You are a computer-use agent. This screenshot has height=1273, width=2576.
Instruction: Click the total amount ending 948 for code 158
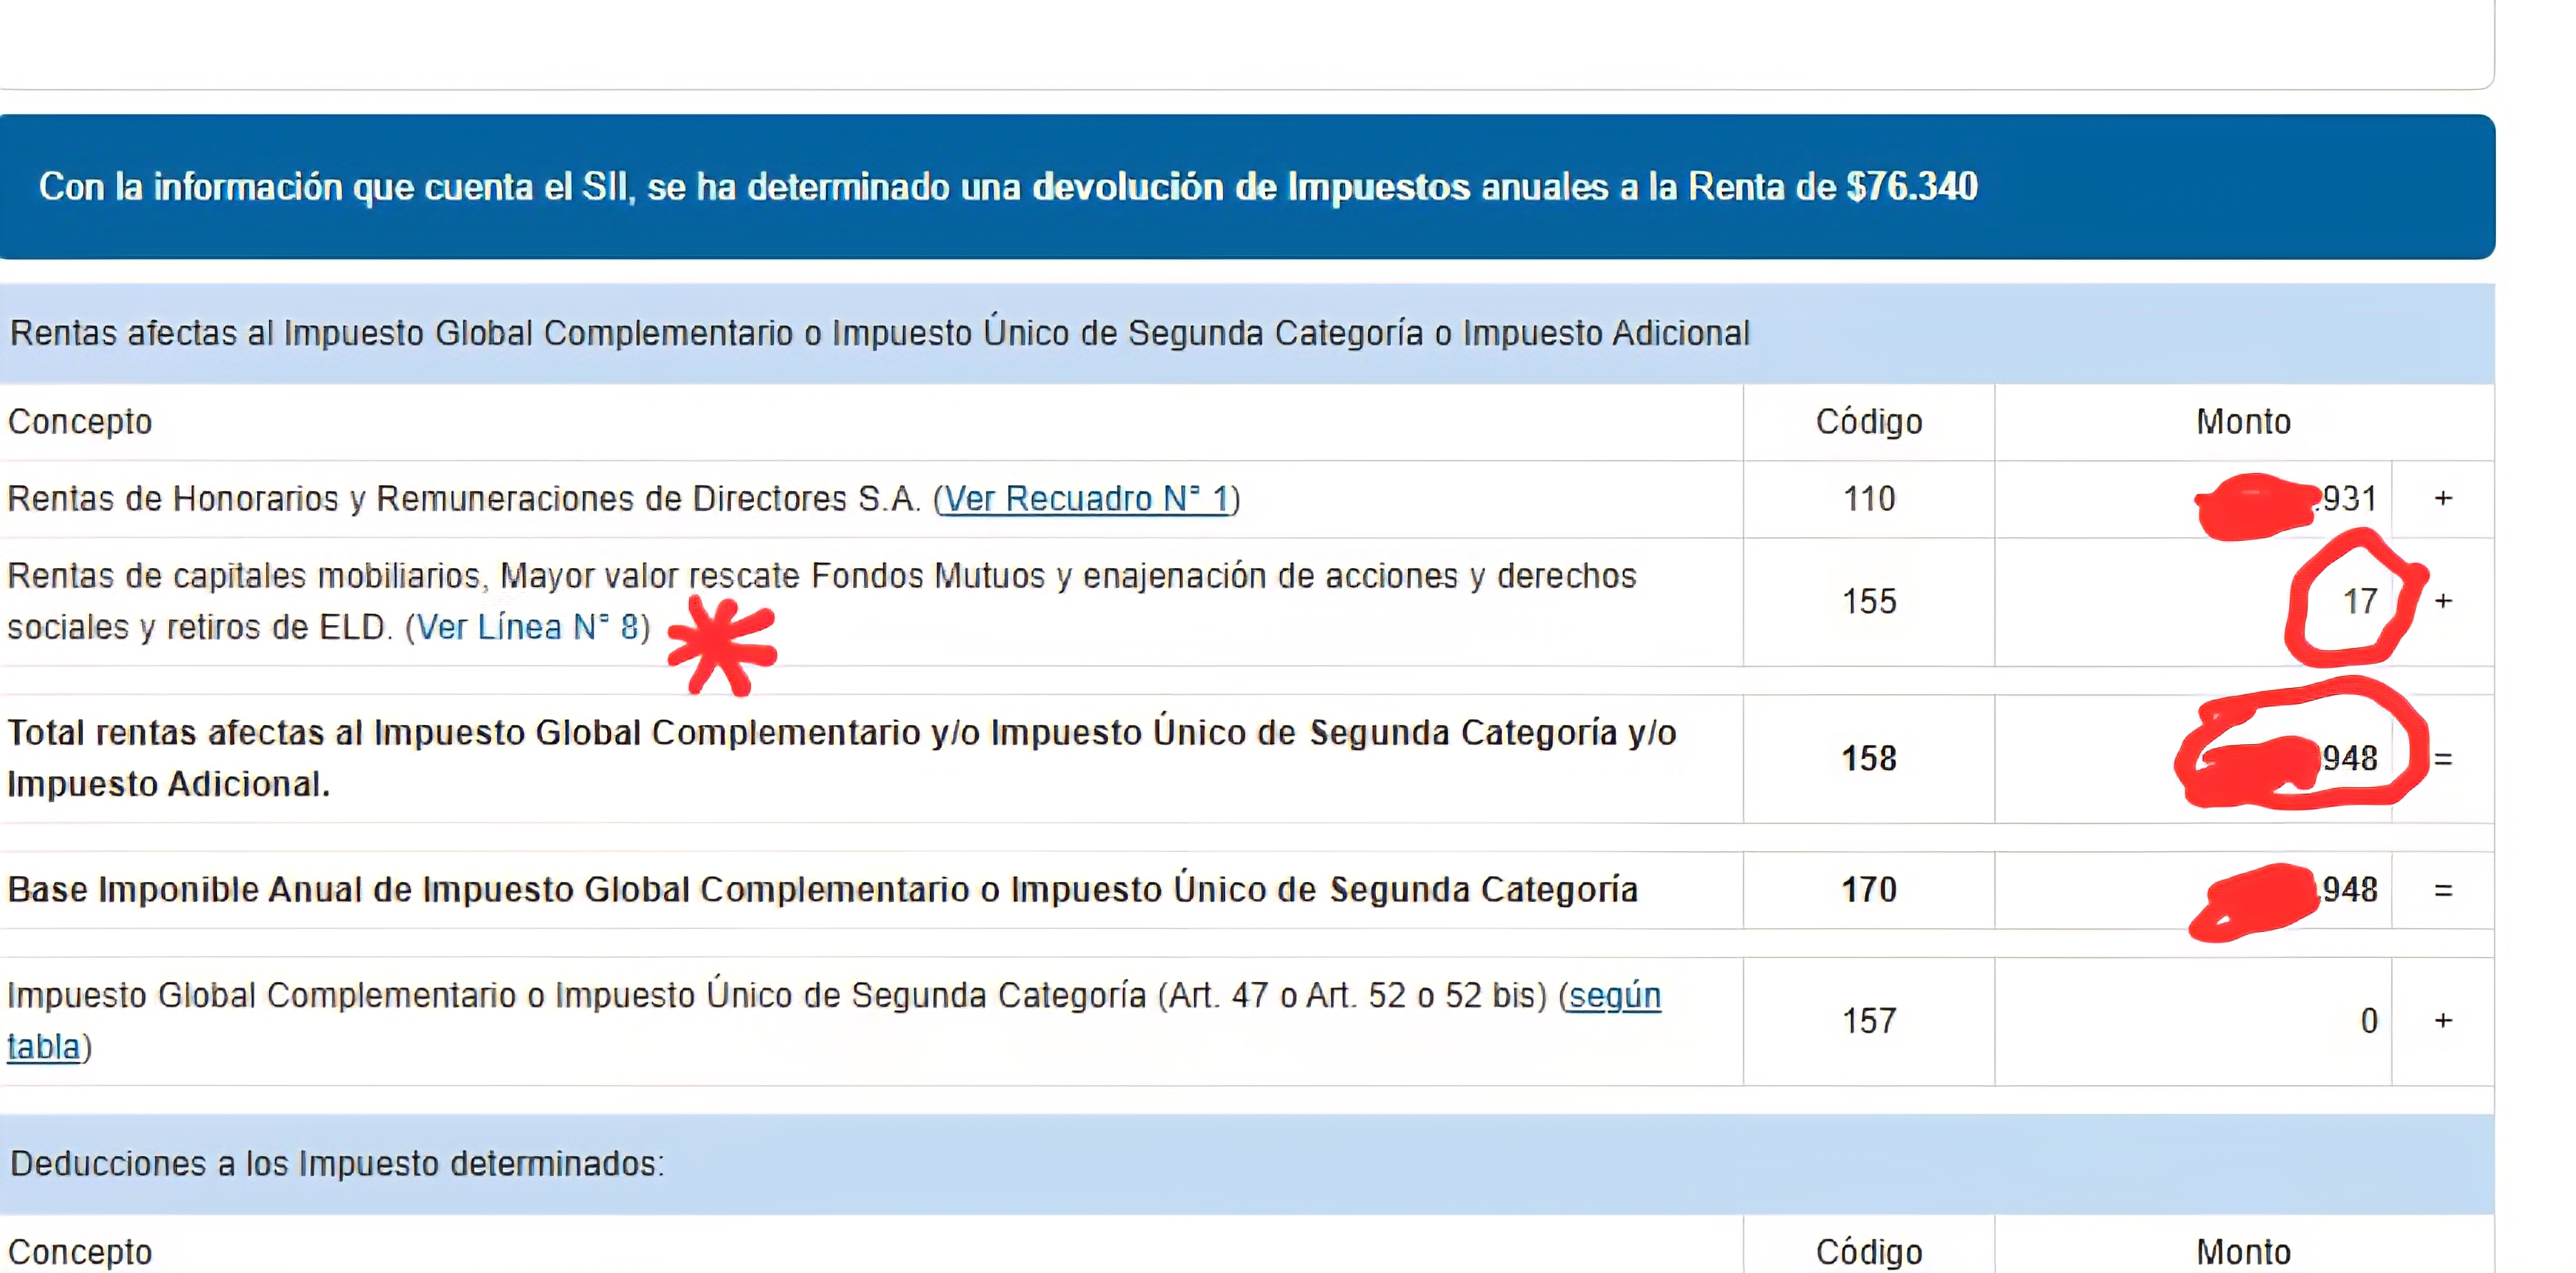click(2349, 759)
